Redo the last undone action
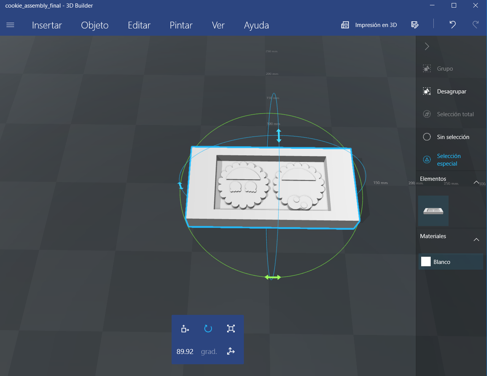487x376 pixels. point(475,25)
